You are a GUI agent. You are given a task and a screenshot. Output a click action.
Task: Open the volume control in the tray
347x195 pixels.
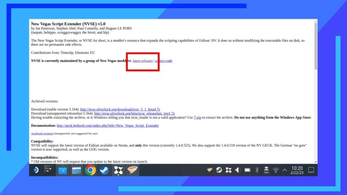(x=238, y=170)
